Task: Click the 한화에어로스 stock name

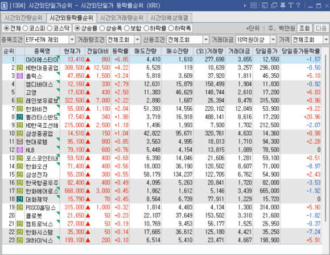Action: point(42,191)
